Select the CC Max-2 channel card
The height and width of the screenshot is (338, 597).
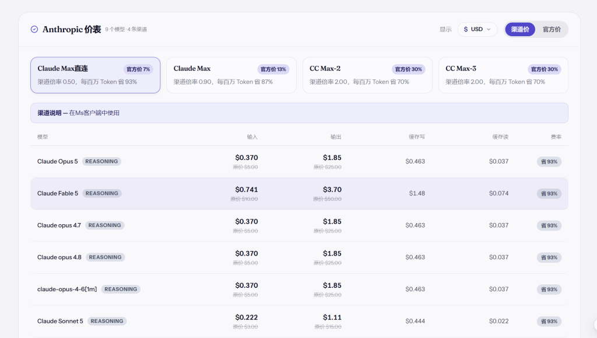pyautogui.click(x=367, y=75)
